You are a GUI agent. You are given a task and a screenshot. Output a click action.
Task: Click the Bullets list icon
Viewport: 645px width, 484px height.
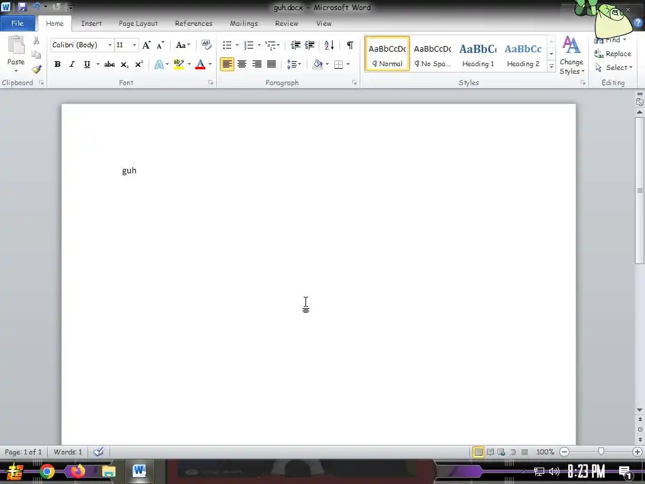[x=227, y=45]
